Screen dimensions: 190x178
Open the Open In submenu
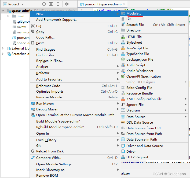pos(75,134)
